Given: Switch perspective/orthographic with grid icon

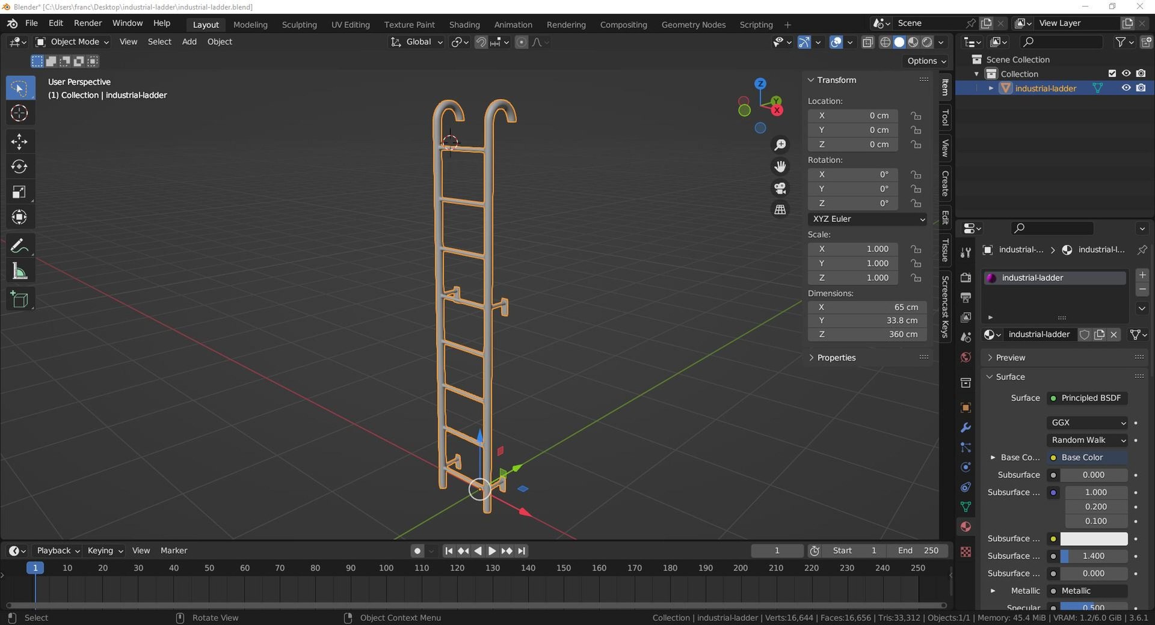Looking at the screenshot, I should click(780, 210).
